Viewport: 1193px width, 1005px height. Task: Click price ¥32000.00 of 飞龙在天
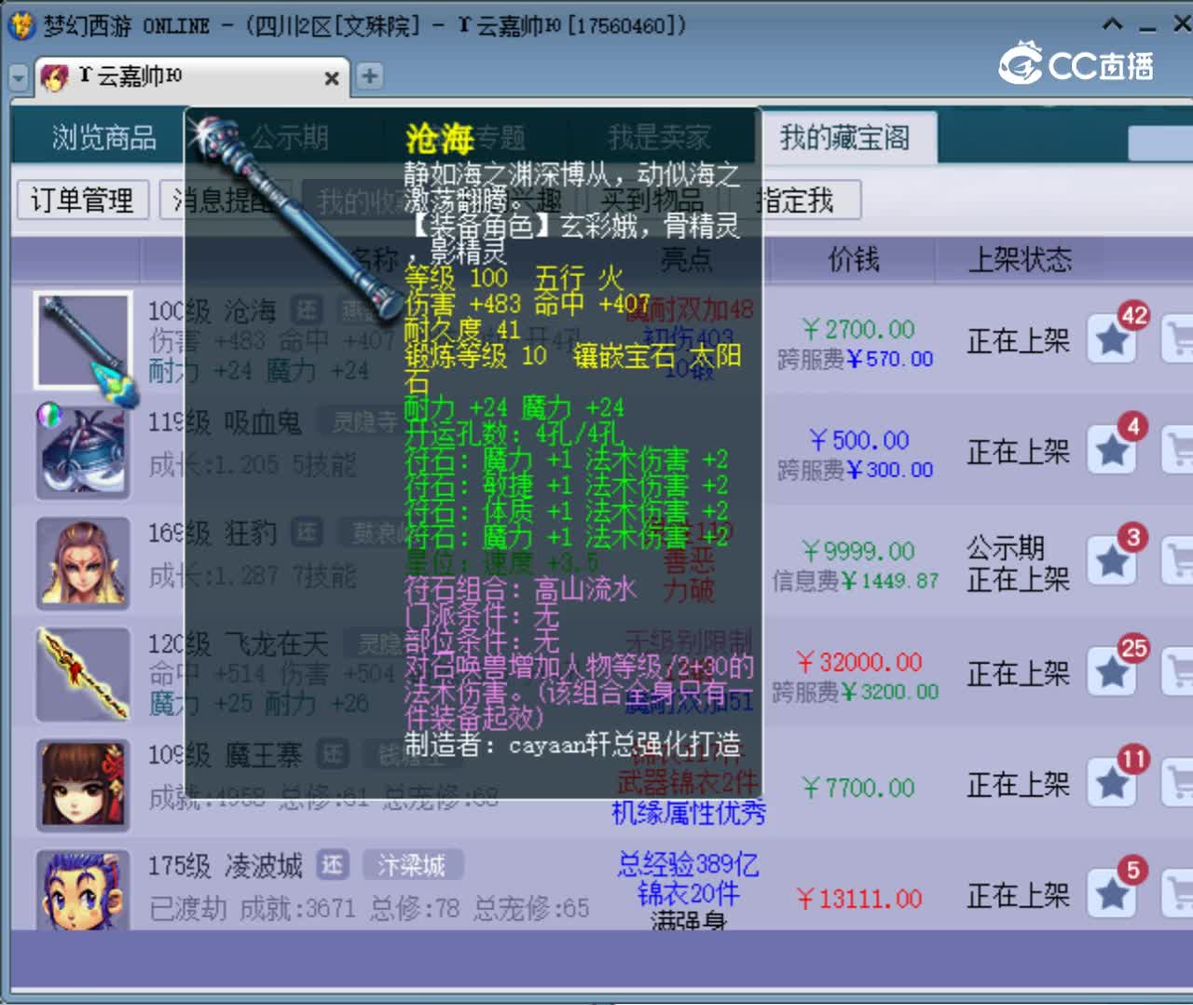coord(858,662)
